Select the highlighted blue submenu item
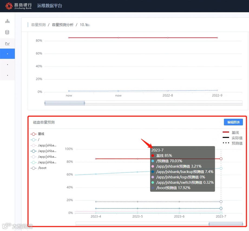The height and width of the screenshot is (231, 249). [x=8, y=54]
